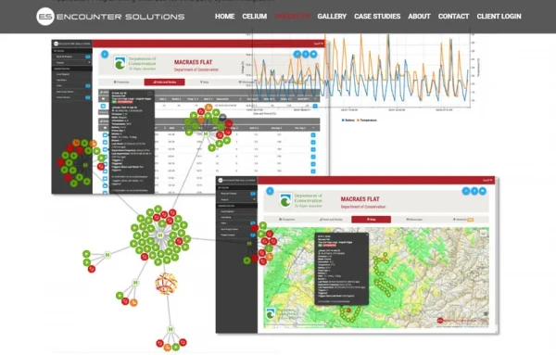556x355 pixels.
Task: Expand the Projects dropdown in upper dark sidebar
Action: [72, 62]
